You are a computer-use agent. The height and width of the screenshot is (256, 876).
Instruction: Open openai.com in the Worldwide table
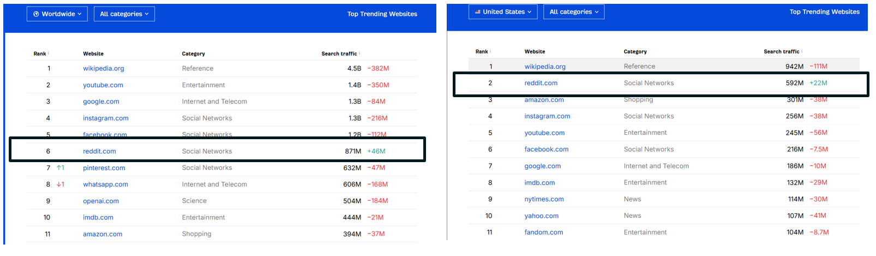tap(101, 201)
